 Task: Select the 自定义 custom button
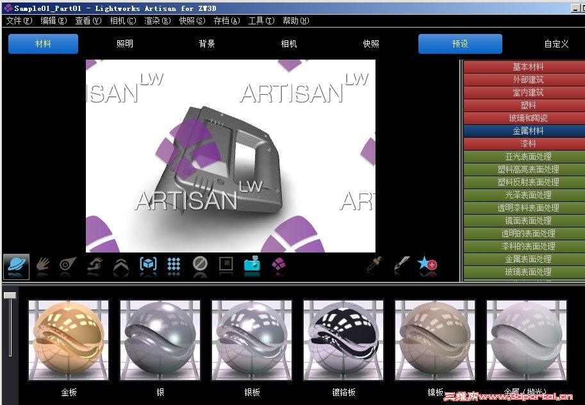point(556,44)
